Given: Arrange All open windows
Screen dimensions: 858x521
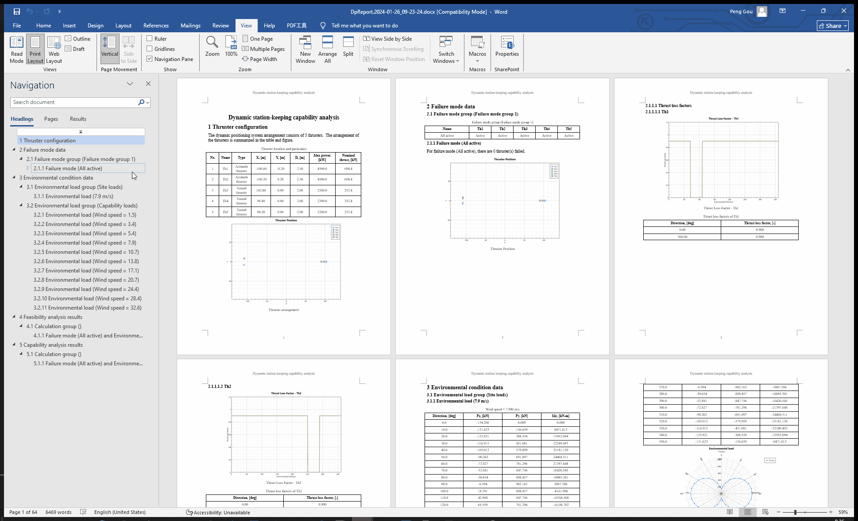Looking at the screenshot, I should point(328,50).
